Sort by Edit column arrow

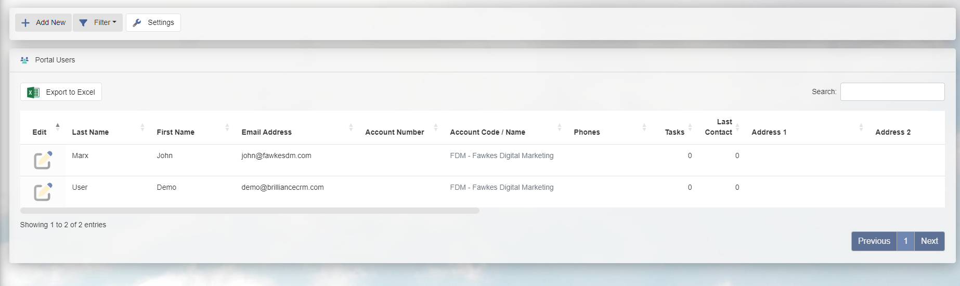58,125
